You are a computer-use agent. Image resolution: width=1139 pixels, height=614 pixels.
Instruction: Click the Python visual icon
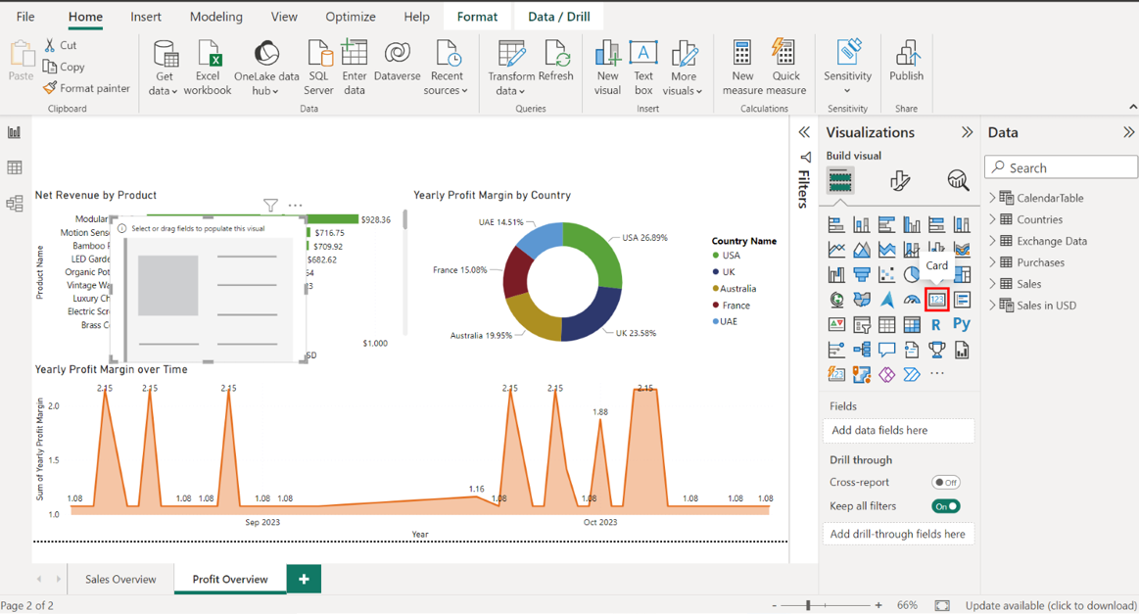(962, 324)
